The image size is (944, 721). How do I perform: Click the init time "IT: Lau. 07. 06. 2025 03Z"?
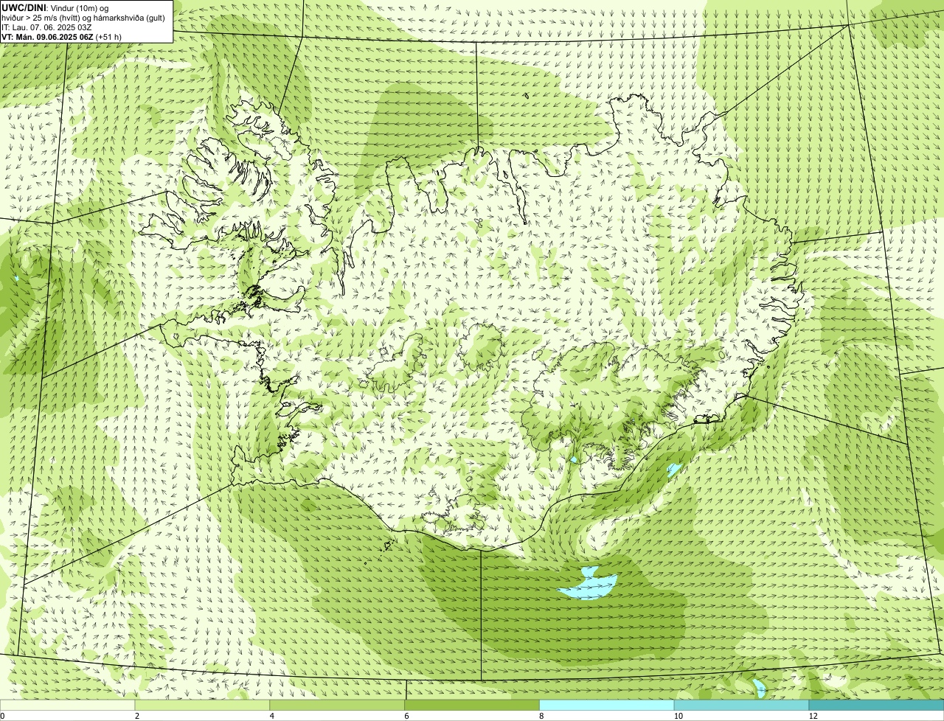[x=47, y=27]
